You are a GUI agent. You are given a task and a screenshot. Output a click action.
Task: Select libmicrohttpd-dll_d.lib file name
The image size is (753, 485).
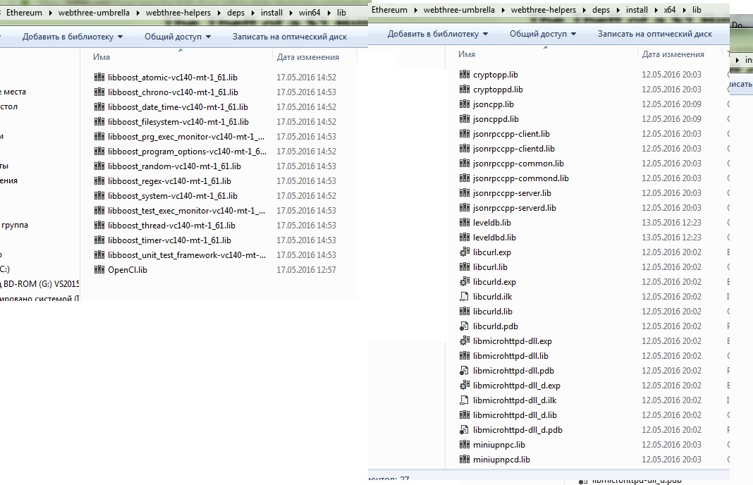click(515, 415)
